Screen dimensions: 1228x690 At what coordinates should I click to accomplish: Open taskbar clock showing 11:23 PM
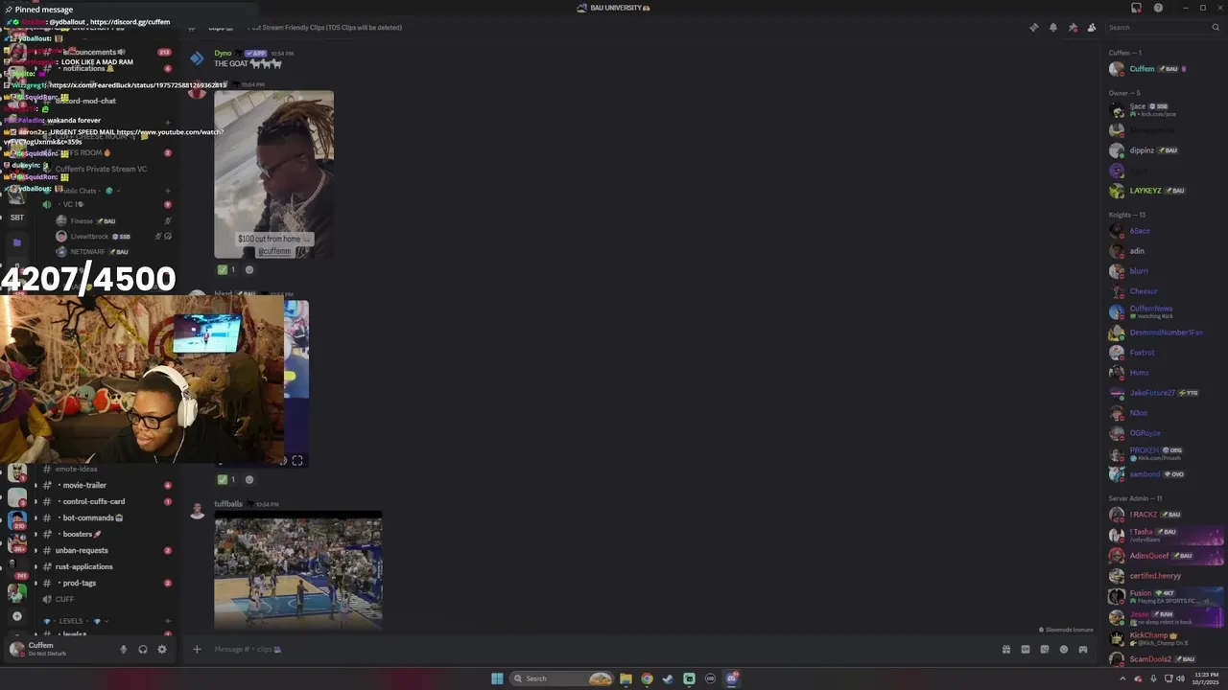point(1206,678)
